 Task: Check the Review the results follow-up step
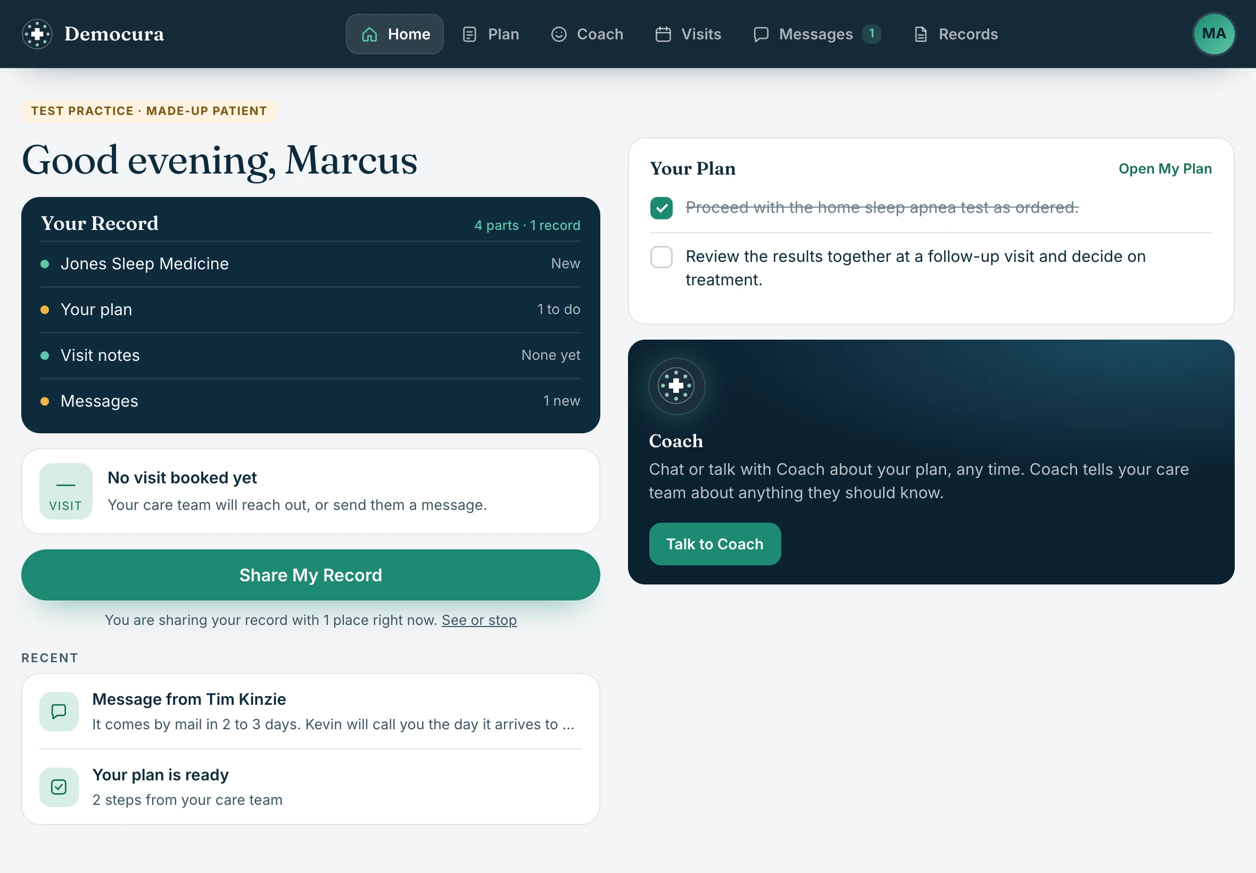[x=661, y=257]
